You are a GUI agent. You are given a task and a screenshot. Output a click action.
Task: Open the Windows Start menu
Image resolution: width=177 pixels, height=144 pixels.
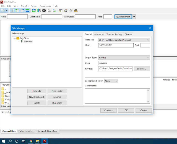click(3, 141)
